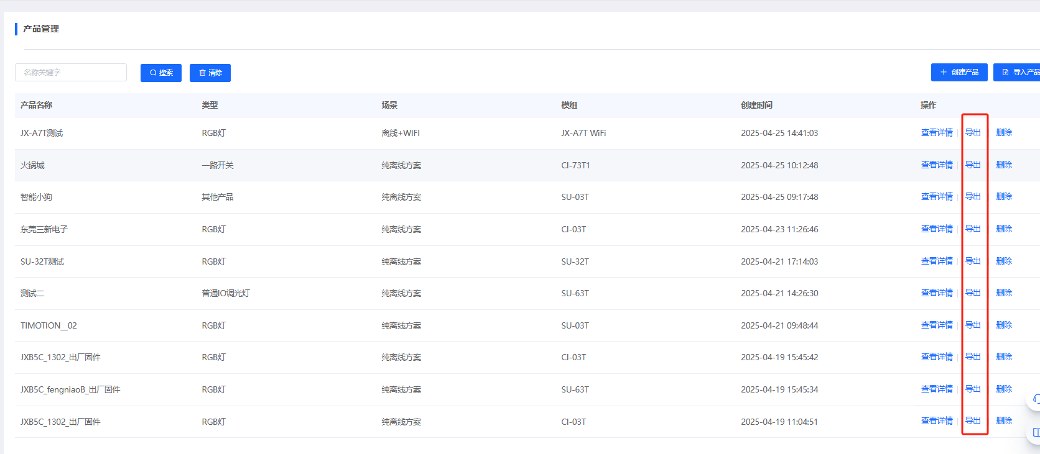The height and width of the screenshot is (454, 1040).
Task: Open the book documentation floating icon
Action: 1035,432
